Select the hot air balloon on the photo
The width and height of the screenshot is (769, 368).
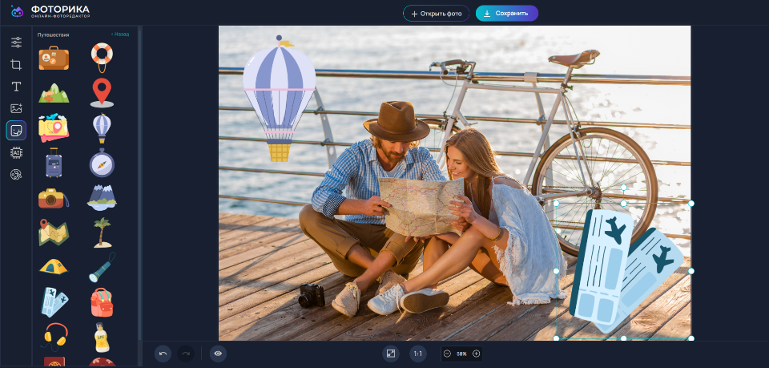(279, 98)
